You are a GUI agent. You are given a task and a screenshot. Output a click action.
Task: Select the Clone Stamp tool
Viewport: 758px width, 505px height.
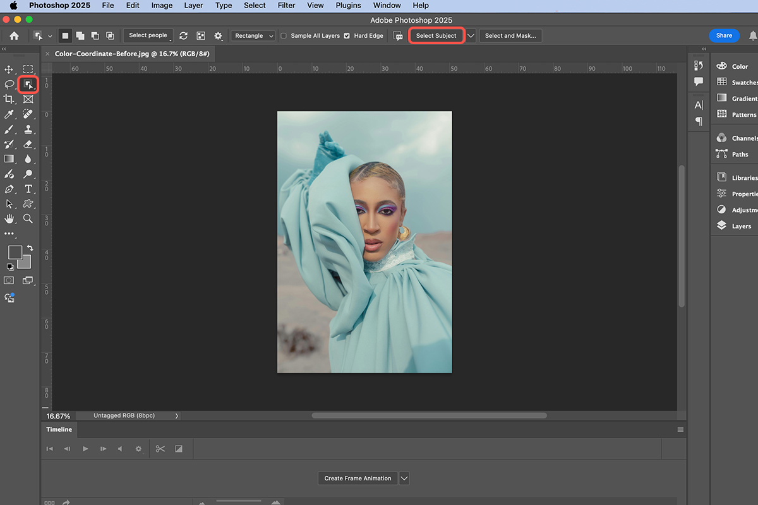(28, 129)
